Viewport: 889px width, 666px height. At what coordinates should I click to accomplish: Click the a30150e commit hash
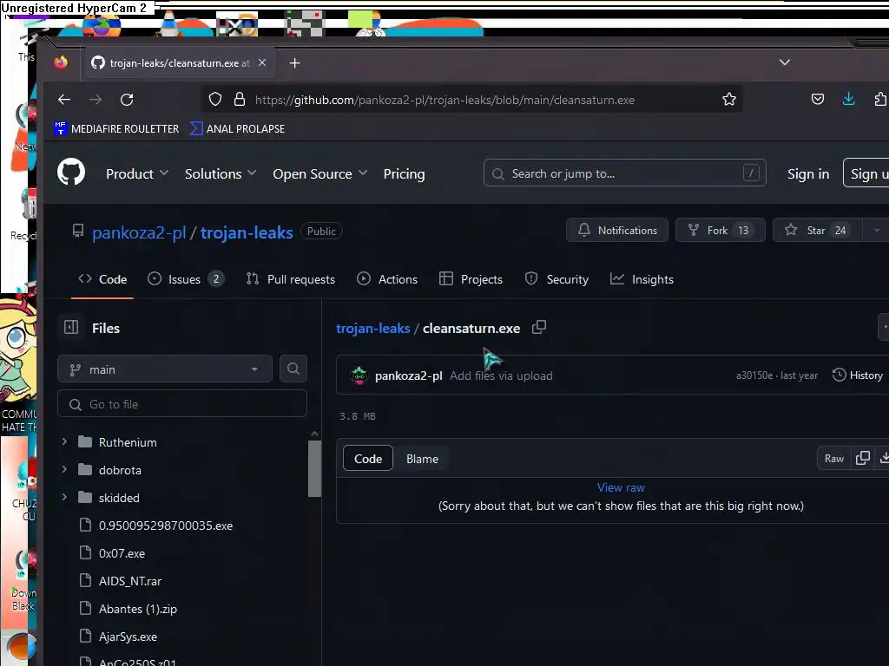coord(754,375)
